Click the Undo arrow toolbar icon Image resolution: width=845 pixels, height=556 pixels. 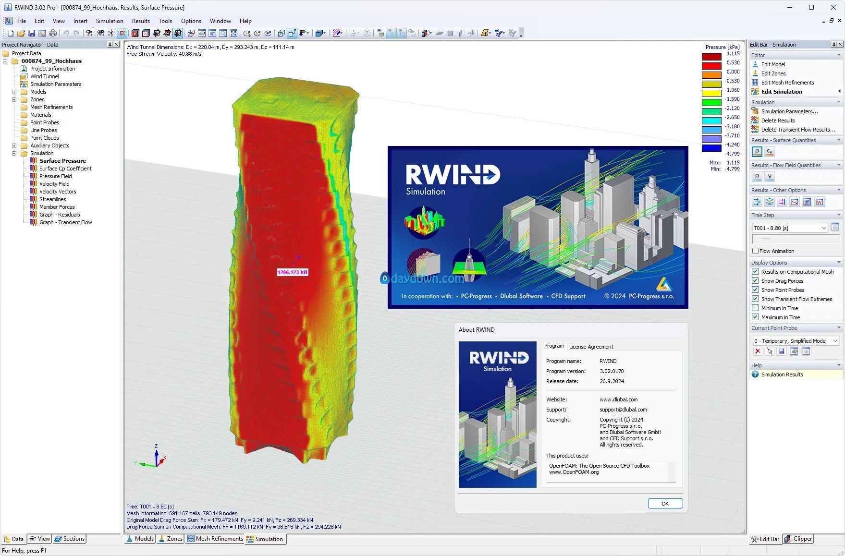click(x=66, y=33)
